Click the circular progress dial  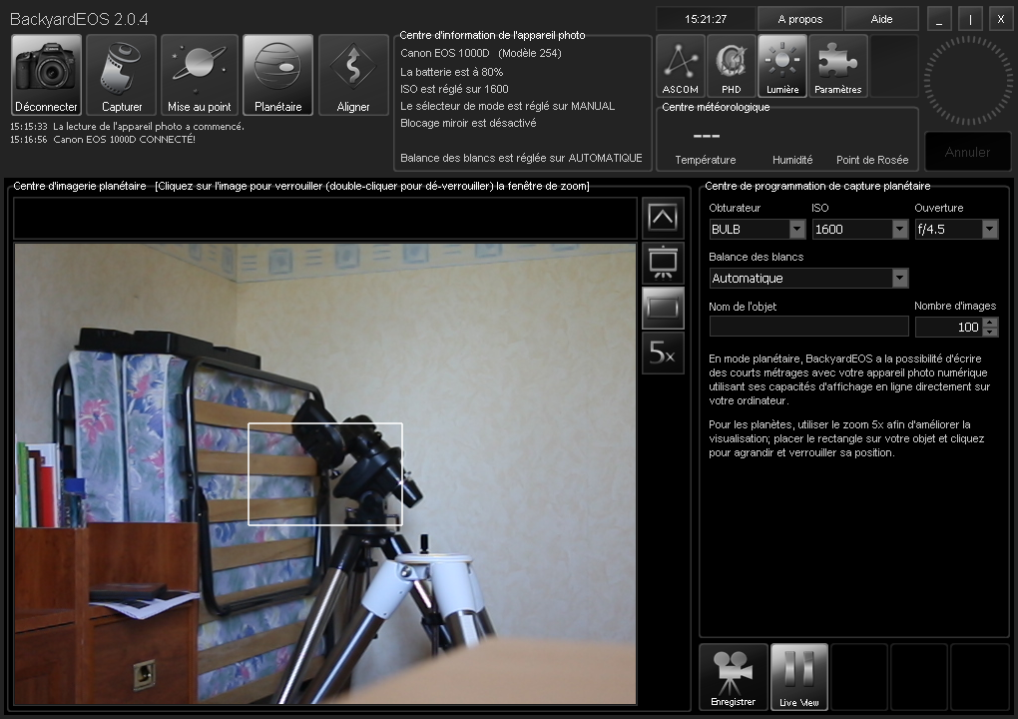968,81
